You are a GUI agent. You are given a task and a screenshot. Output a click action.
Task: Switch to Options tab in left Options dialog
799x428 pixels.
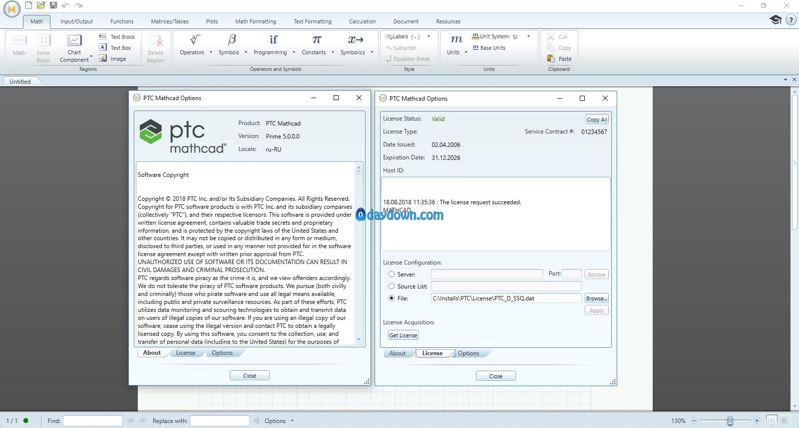coord(222,353)
